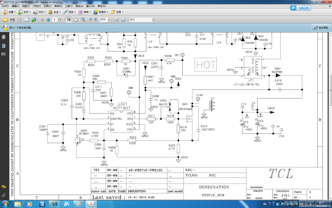Open the 协作 (Collaborate) toolbar menu
This screenshot has height=208, width=332.
pos(39,12)
